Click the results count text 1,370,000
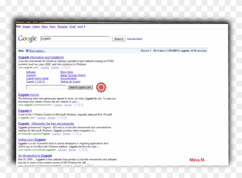The height and width of the screenshot is (178, 242). [171, 51]
